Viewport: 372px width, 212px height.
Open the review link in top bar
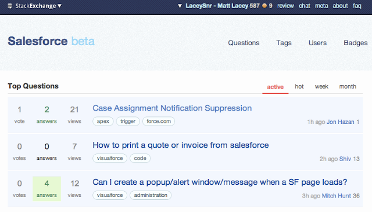(x=285, y=6)
